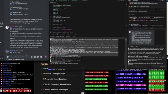Open the apps grid icon in Discord message bar
Viewport: 168px width, 94px height.
tap(46, 57)
